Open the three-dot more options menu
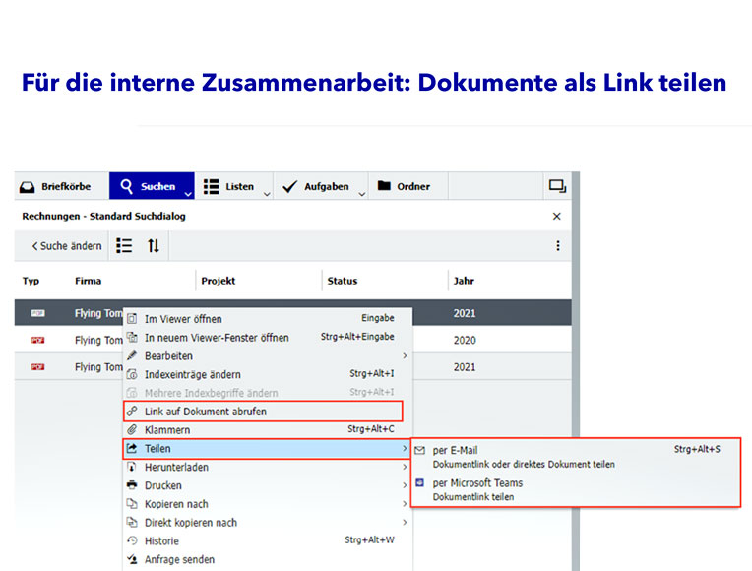The image size is (752, 571). click(x=558, y=246)
